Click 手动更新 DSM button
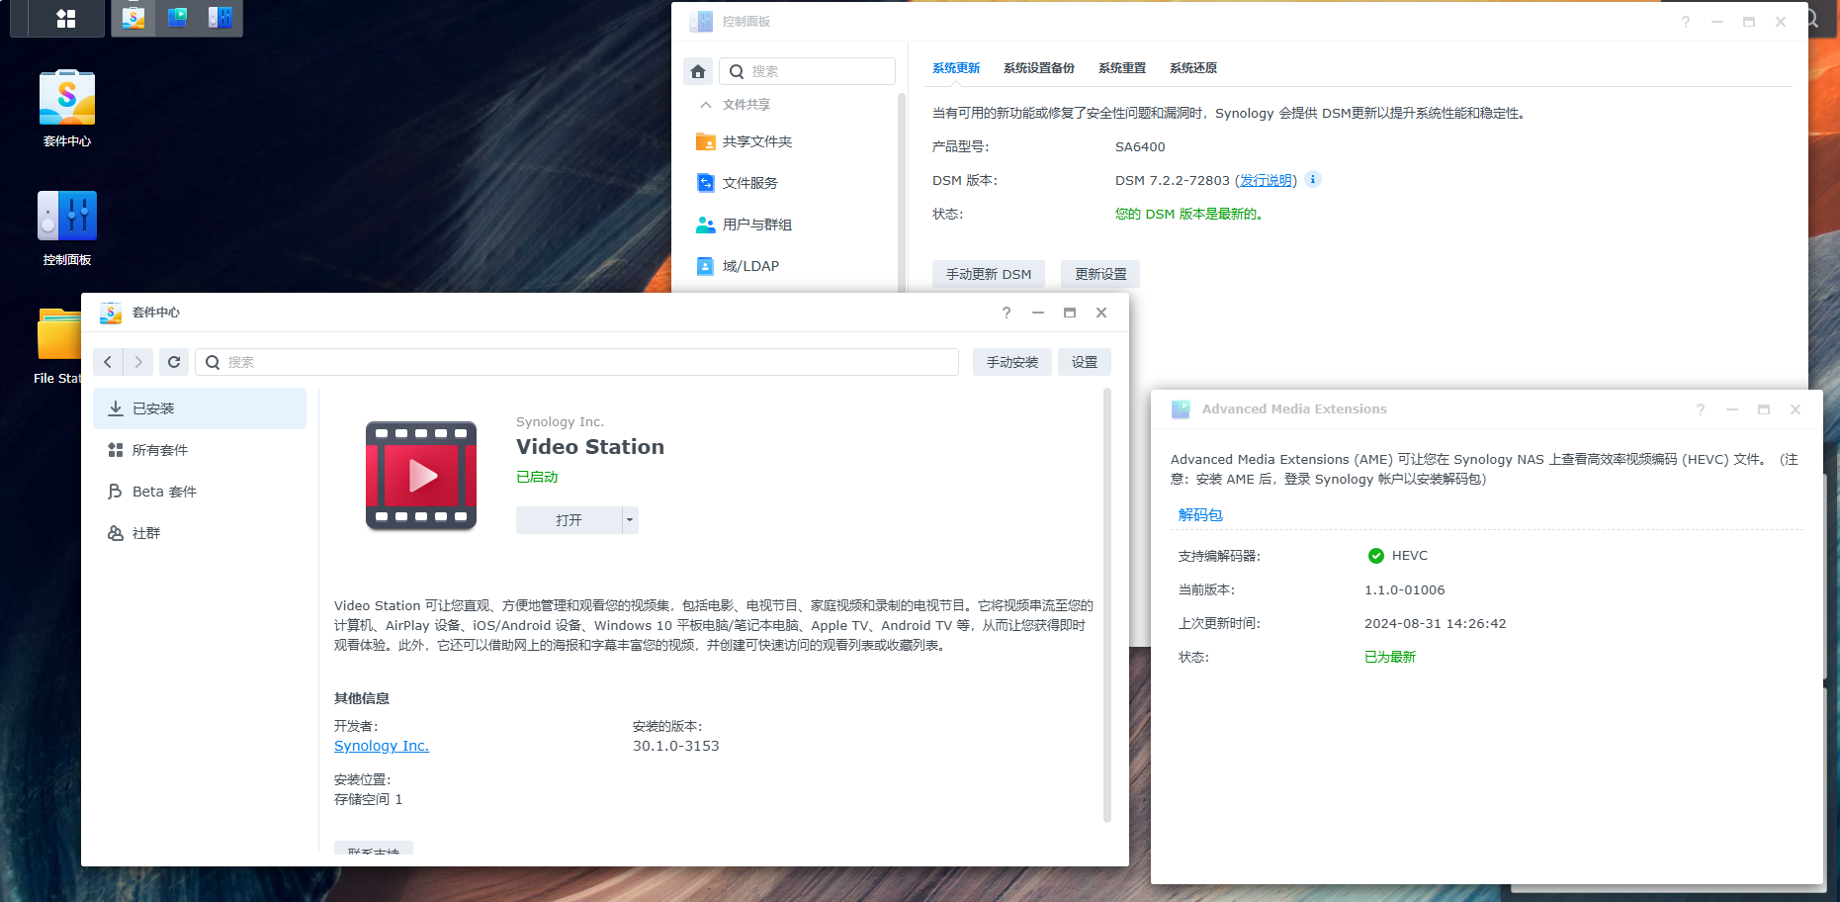 (988, 274)
